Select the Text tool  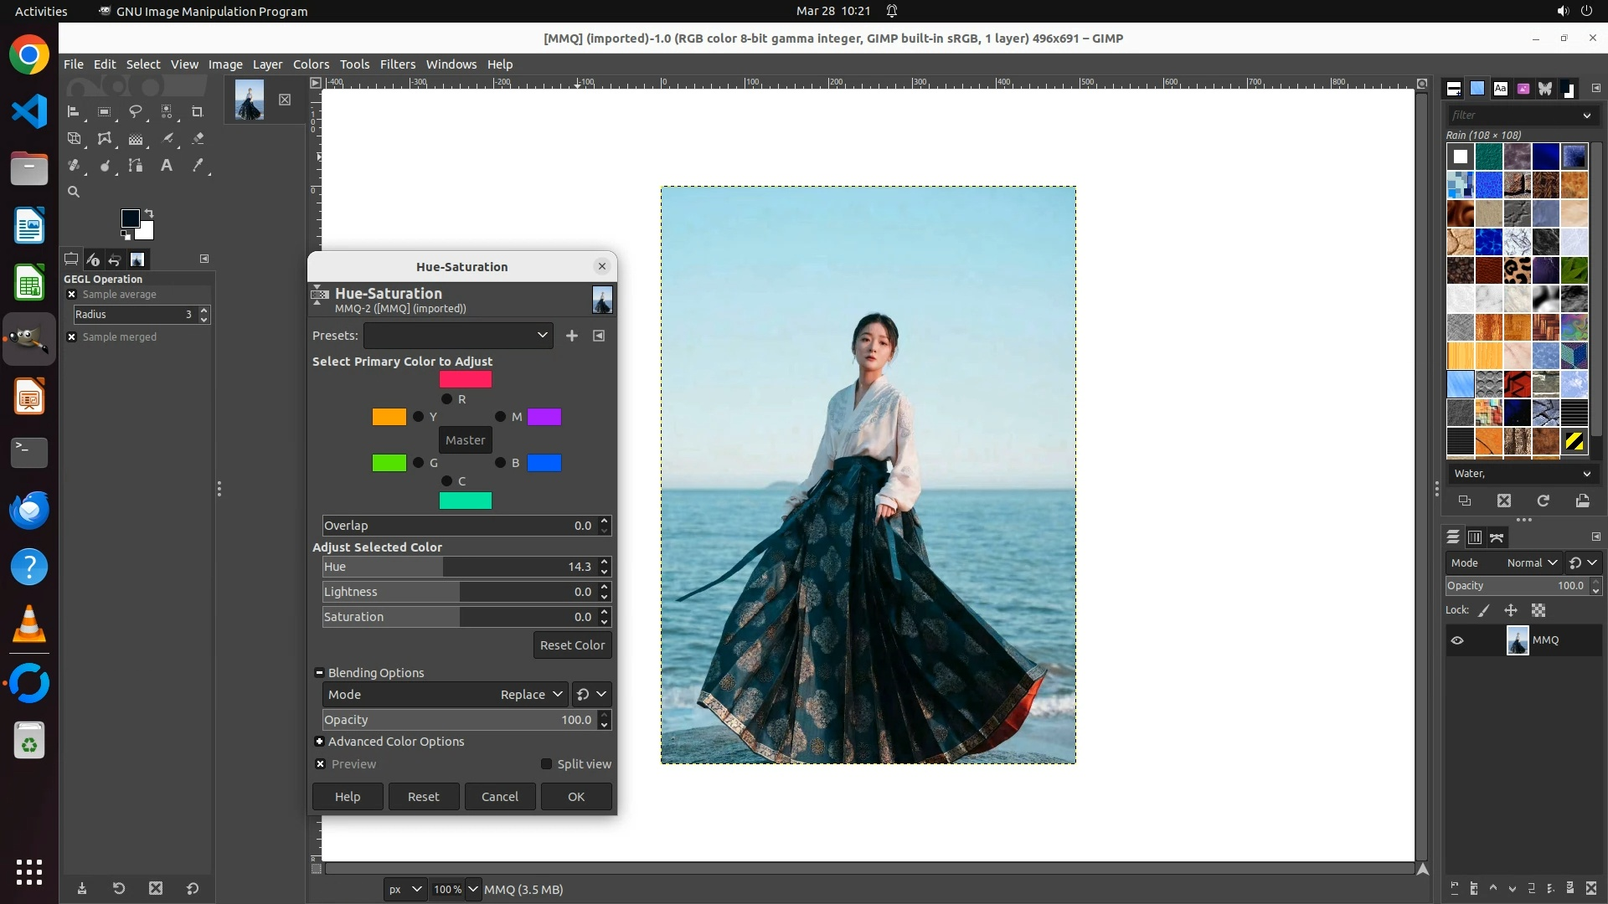[x=167, y=166]
